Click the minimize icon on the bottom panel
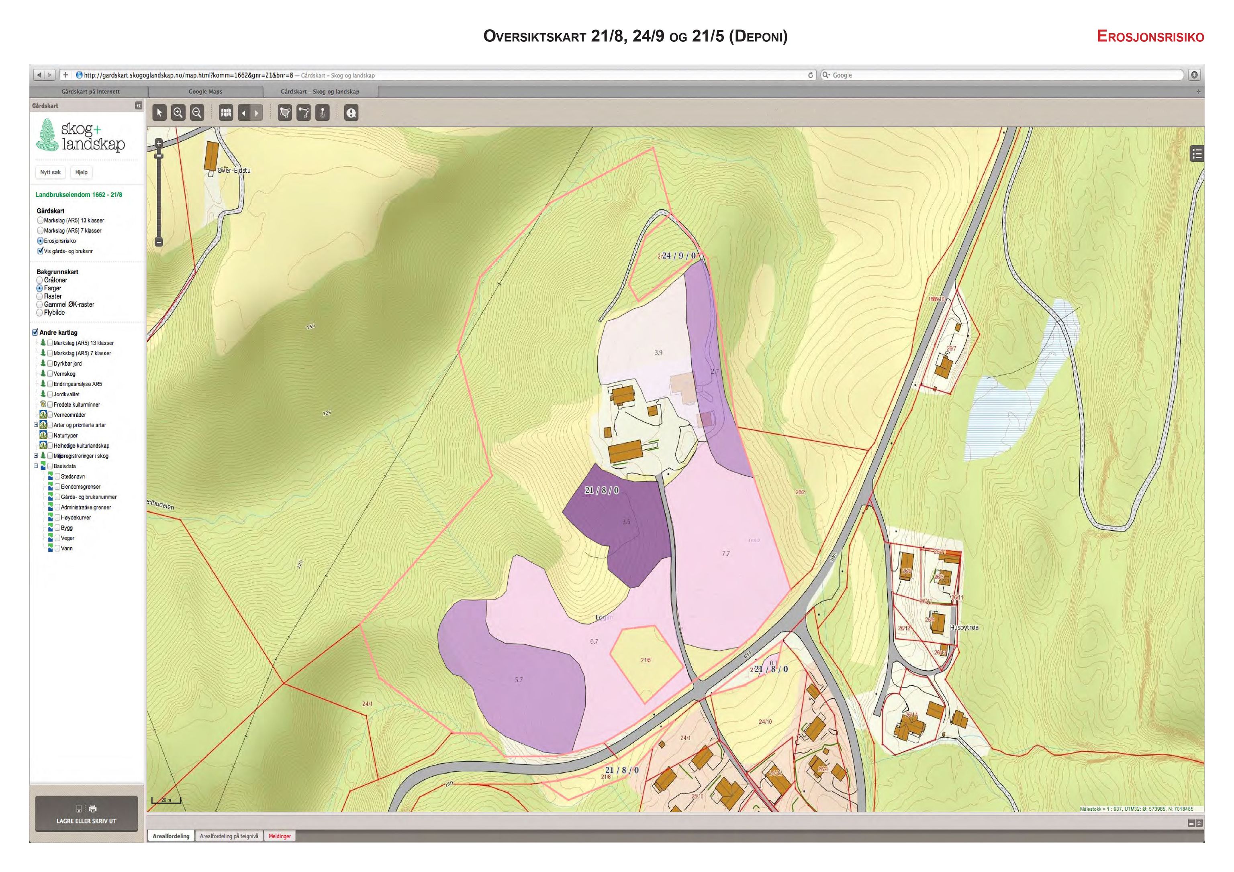 (x=1191, y=823)
